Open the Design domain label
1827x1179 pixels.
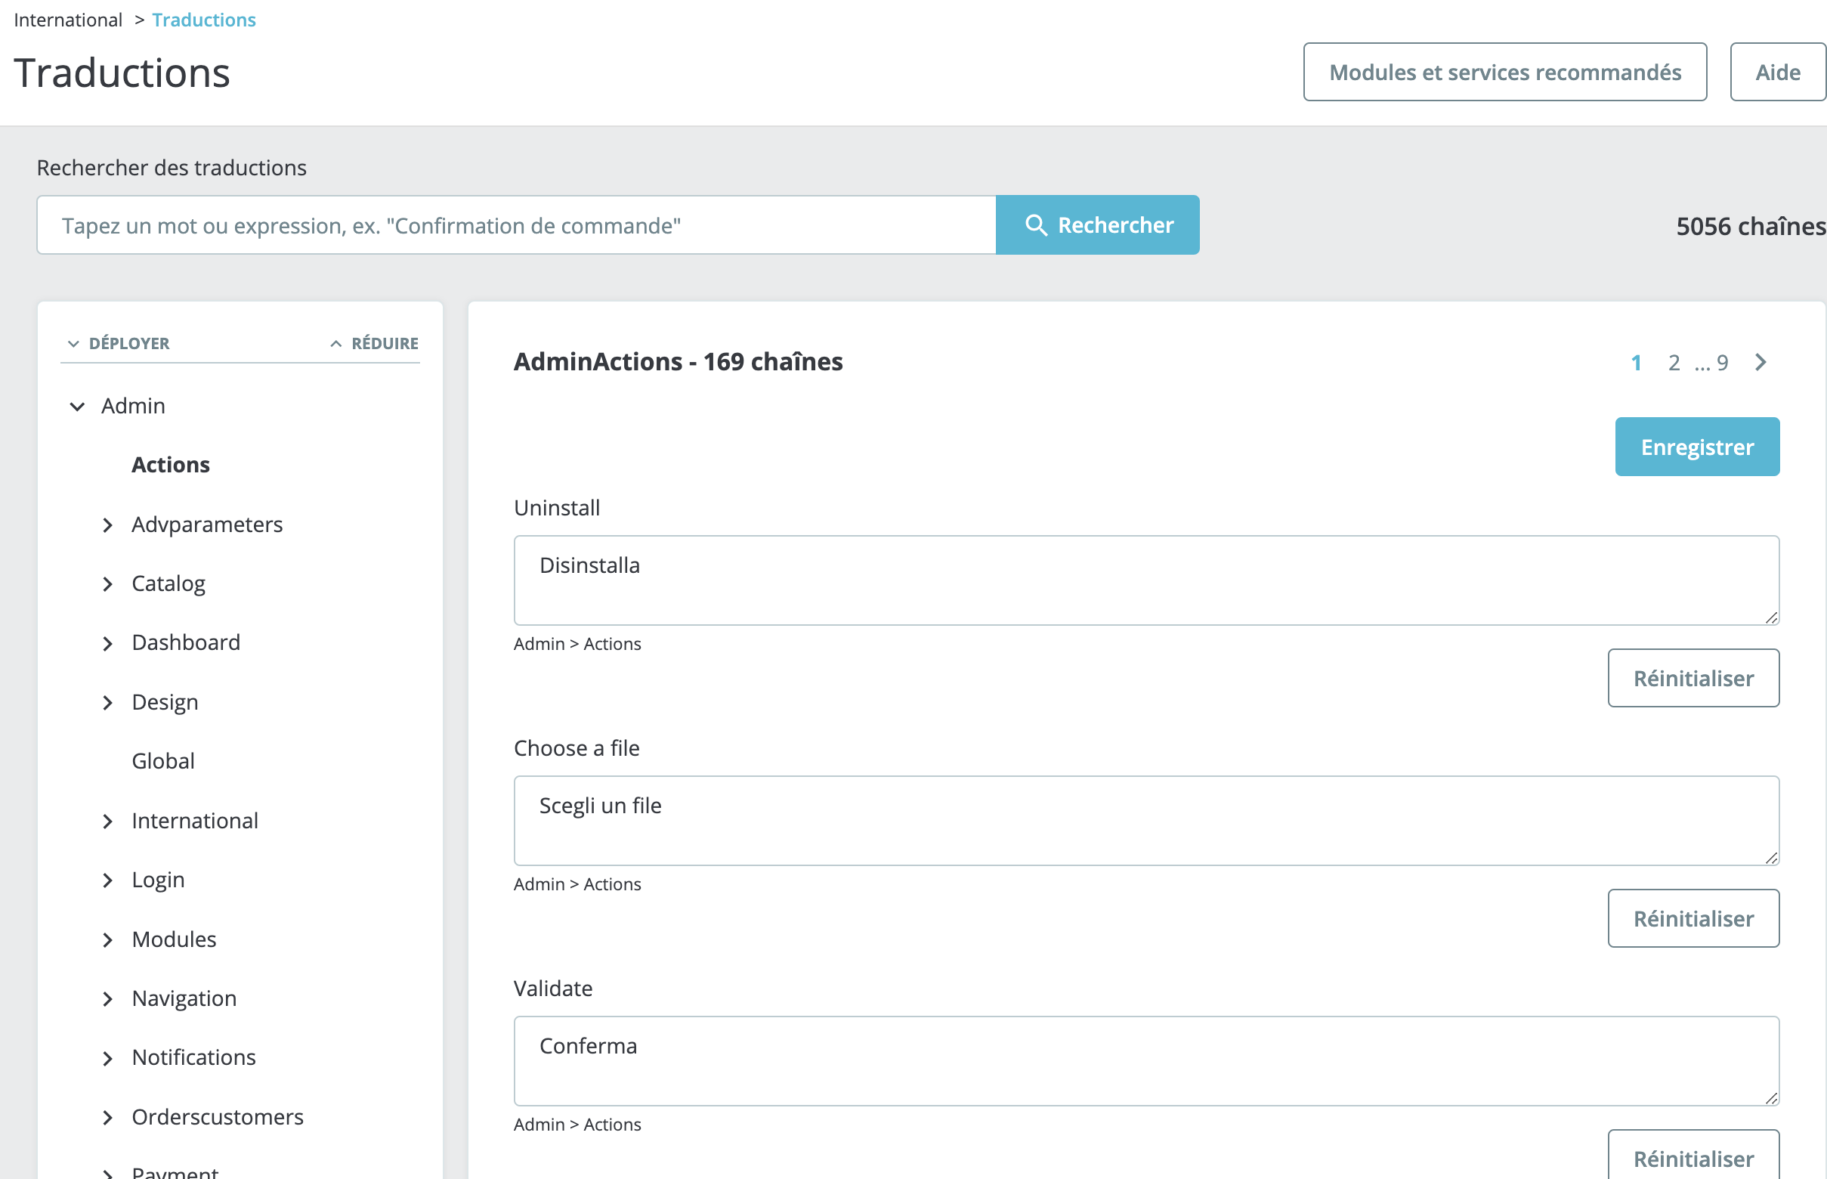165,703
